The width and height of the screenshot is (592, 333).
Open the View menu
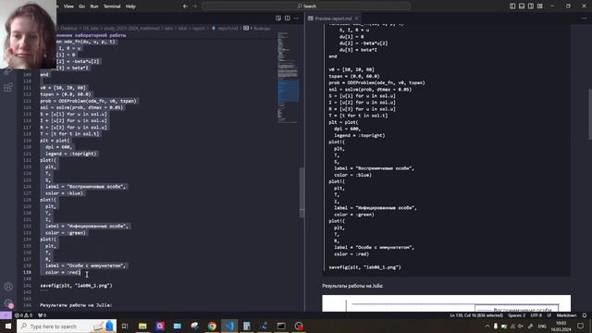point(68,6)
